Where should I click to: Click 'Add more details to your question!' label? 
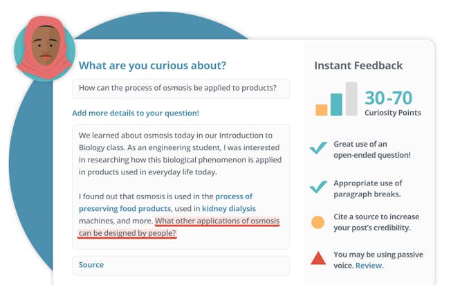[x=136, y=113]
